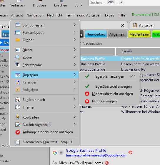Click the Nachrichten-Quelltext page icon
The height and width of the screenshot is (165, 160).
coord(18,142)
